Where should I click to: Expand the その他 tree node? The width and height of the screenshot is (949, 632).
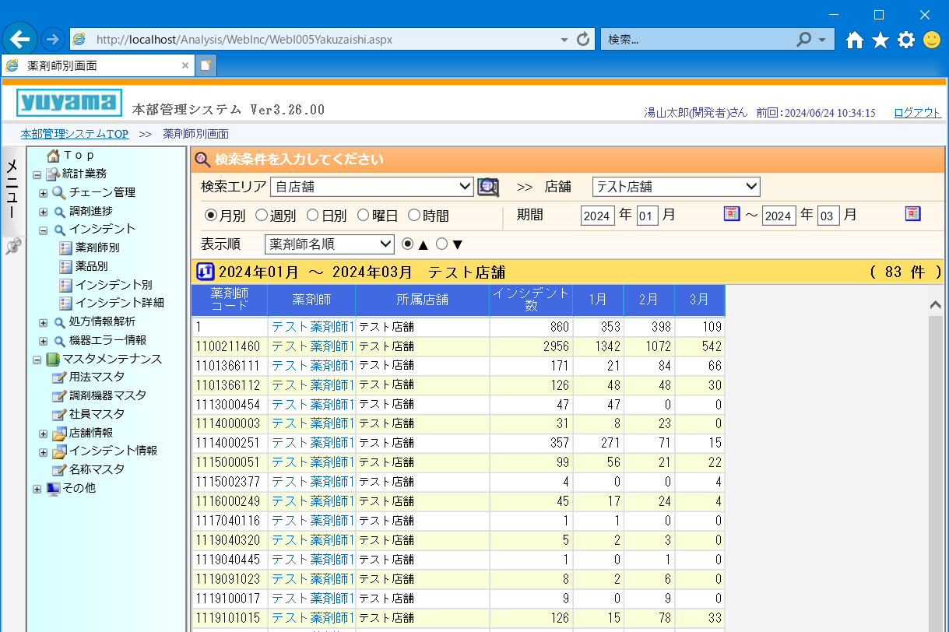[37, 488]
